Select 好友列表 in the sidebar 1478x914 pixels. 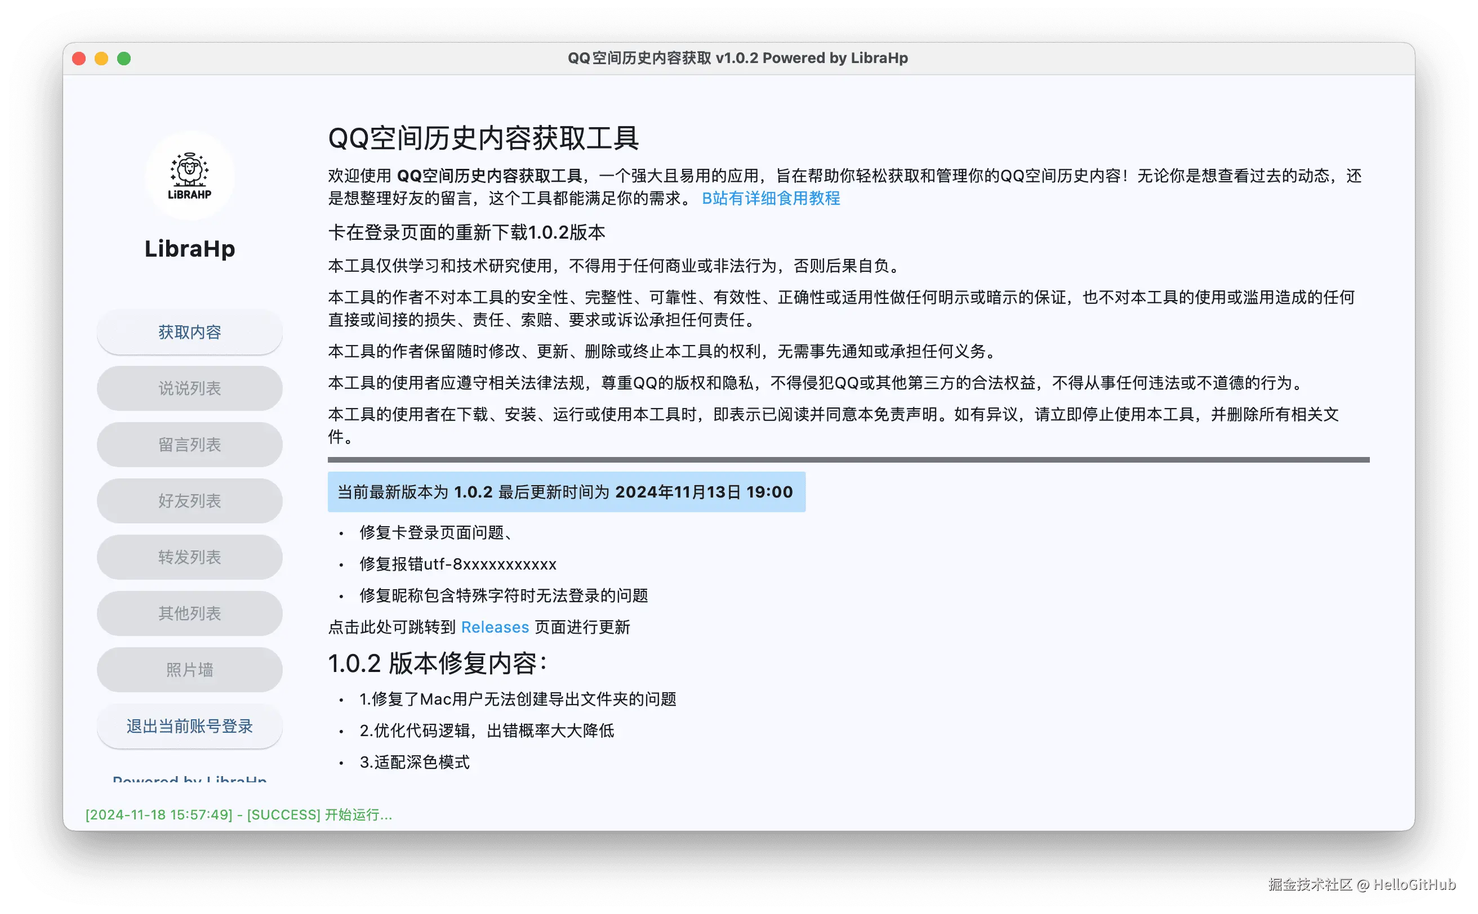(x=189, y=500)
